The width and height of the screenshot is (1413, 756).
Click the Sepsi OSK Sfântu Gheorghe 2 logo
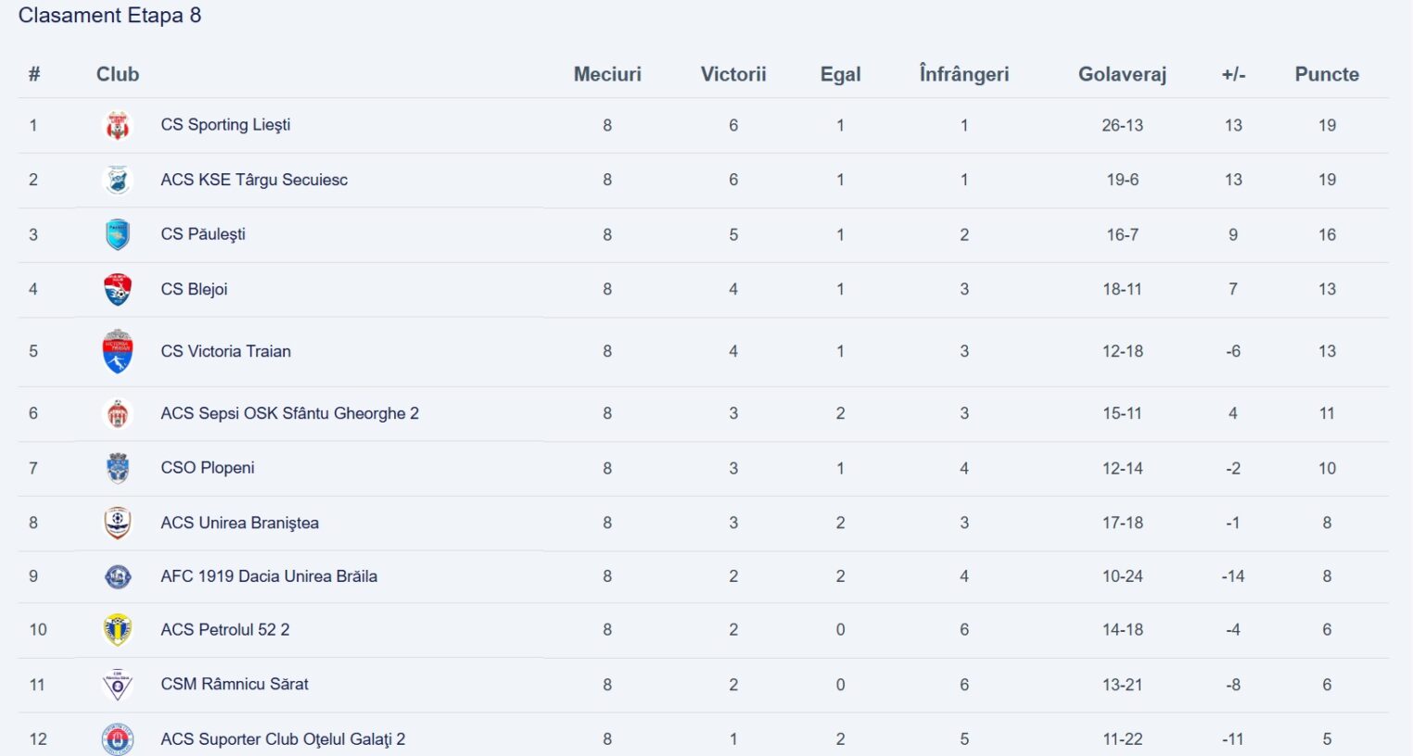tap(118, 413)
